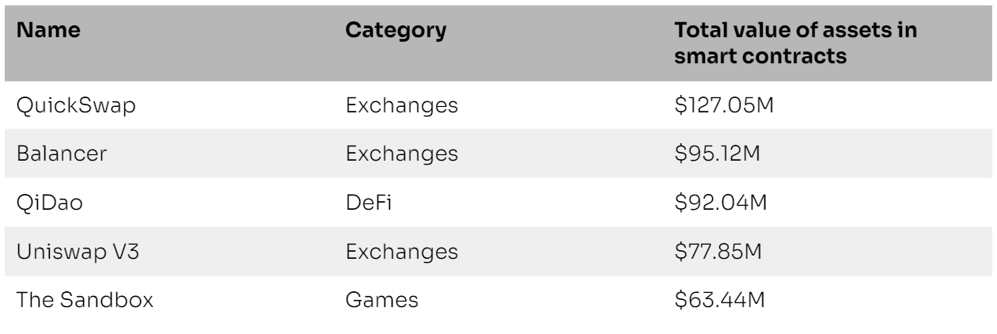Viewport: 997px width, 334px height.
Task: Select the QuickSwap name cell
Action: (74, 105)
